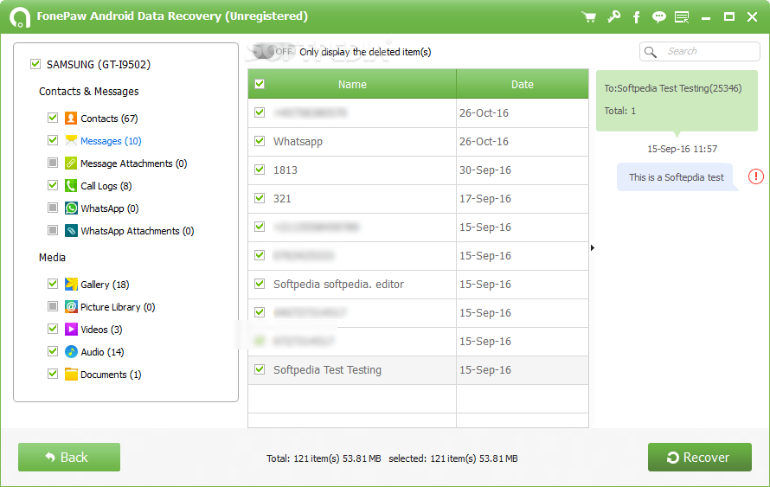Open the shopping cart purchase icon
The width and height of the screenshot is (770, 487).
pyautogui.click(x=589, y=17)
